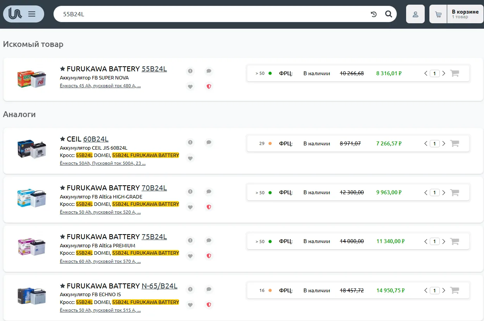Increase quantity for FURUKAWA 55B24L
484x321 pixels.
(444, 73)
